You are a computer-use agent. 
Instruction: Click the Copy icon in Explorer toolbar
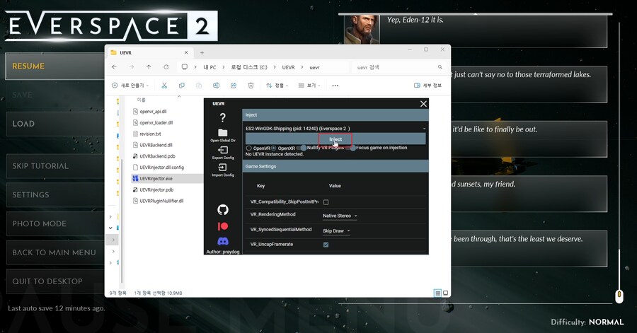coord(182,85)
